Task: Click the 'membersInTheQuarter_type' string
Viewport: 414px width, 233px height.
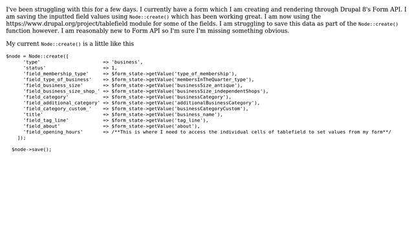Action: pos(213,80)
